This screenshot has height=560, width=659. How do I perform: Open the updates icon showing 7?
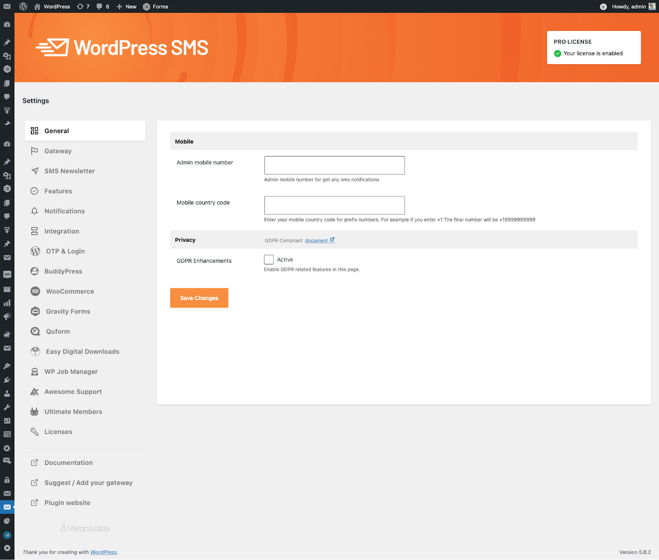[x=83, y=7]
